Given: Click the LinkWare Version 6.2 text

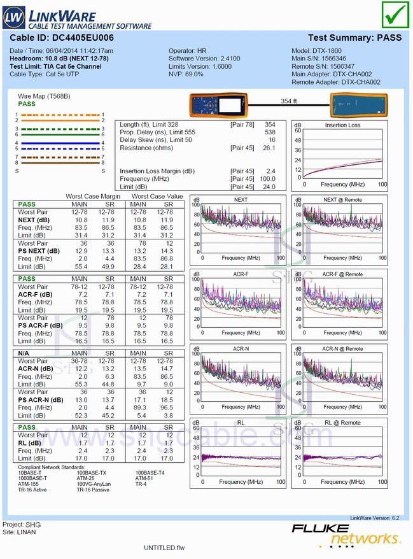Looking at the screenshot, I should [375, 518].
